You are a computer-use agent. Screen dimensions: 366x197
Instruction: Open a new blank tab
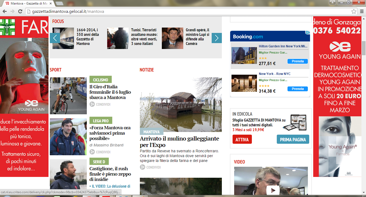tap(59, 3)
